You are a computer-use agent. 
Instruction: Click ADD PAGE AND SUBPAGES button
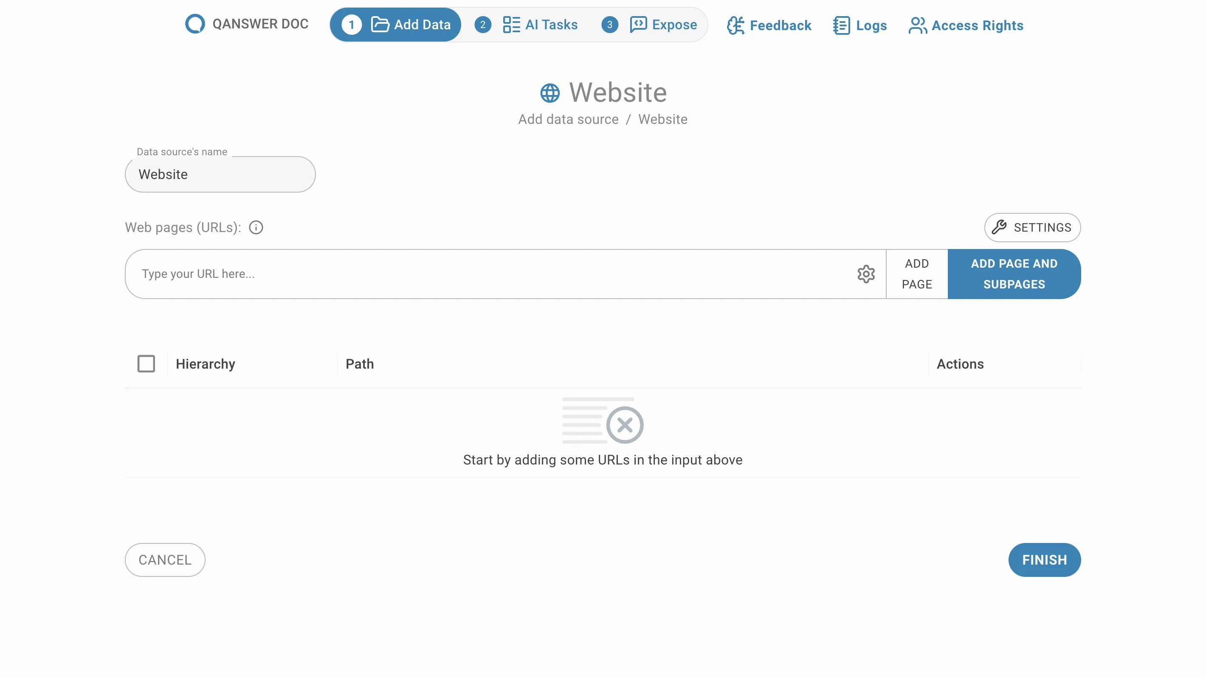1014,274
